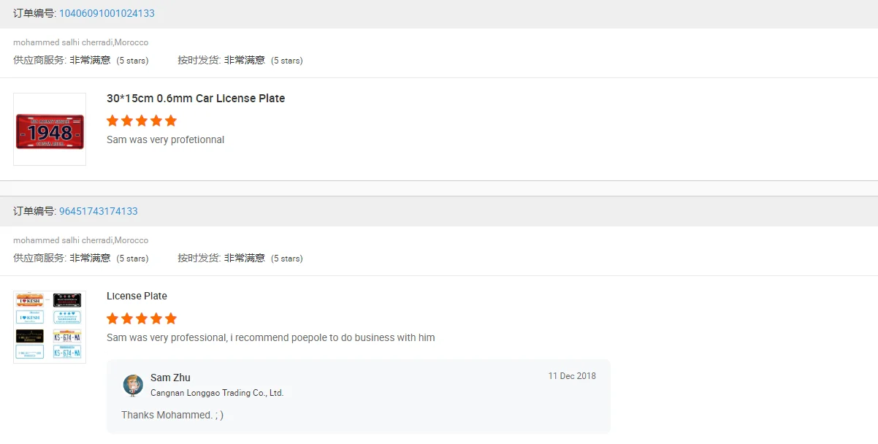
Task: Click 'Cangnan Longgao Trading Co., Ltd.' company name
Action: point(217,393)
